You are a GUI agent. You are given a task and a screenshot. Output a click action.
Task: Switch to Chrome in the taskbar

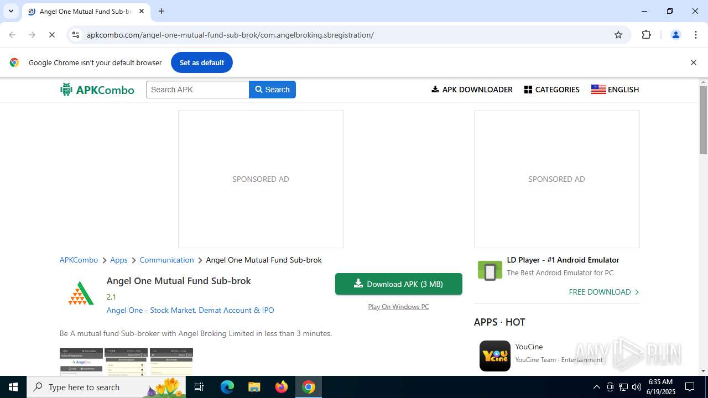pos(309,387)
